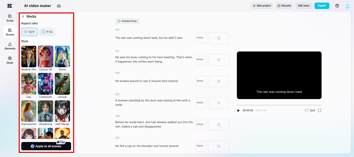
Task: Add media to 'coffee went flying' scene
Action: [219, 60]
